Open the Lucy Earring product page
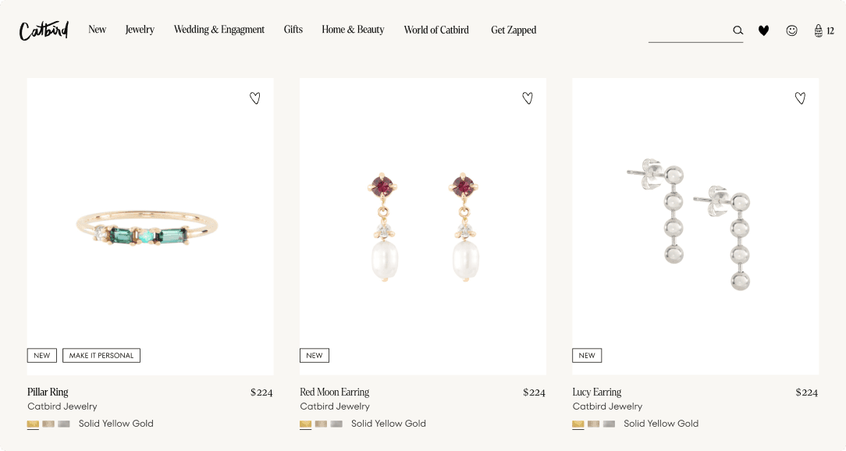 (597, 392)
